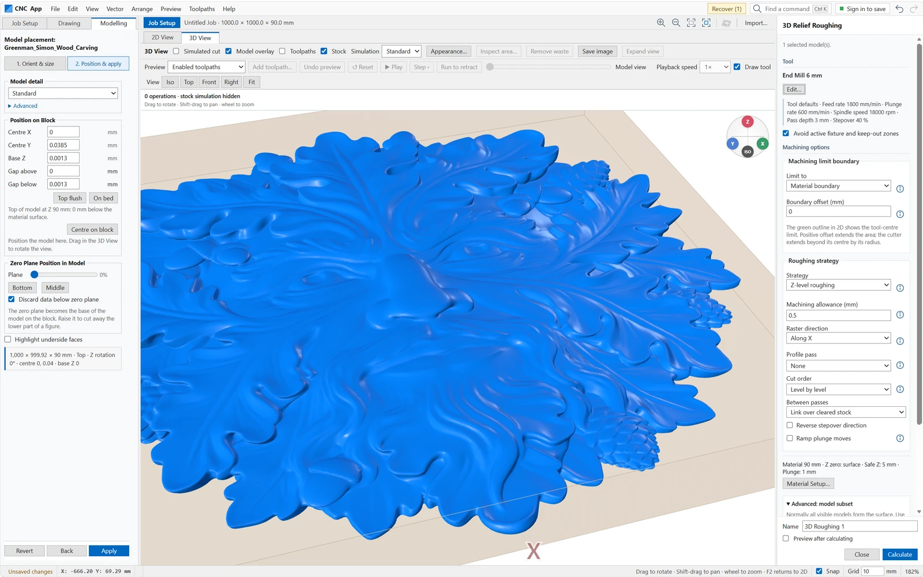Click the Centre on block button

92,230
